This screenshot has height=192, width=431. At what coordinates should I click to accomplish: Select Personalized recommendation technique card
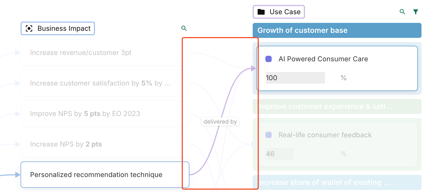pos(105,175)
